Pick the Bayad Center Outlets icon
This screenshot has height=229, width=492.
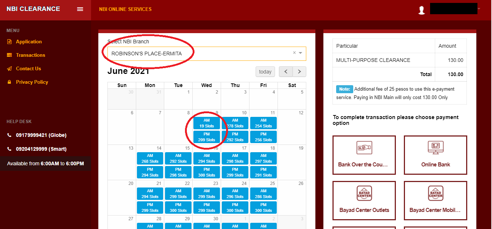point(364,193)
